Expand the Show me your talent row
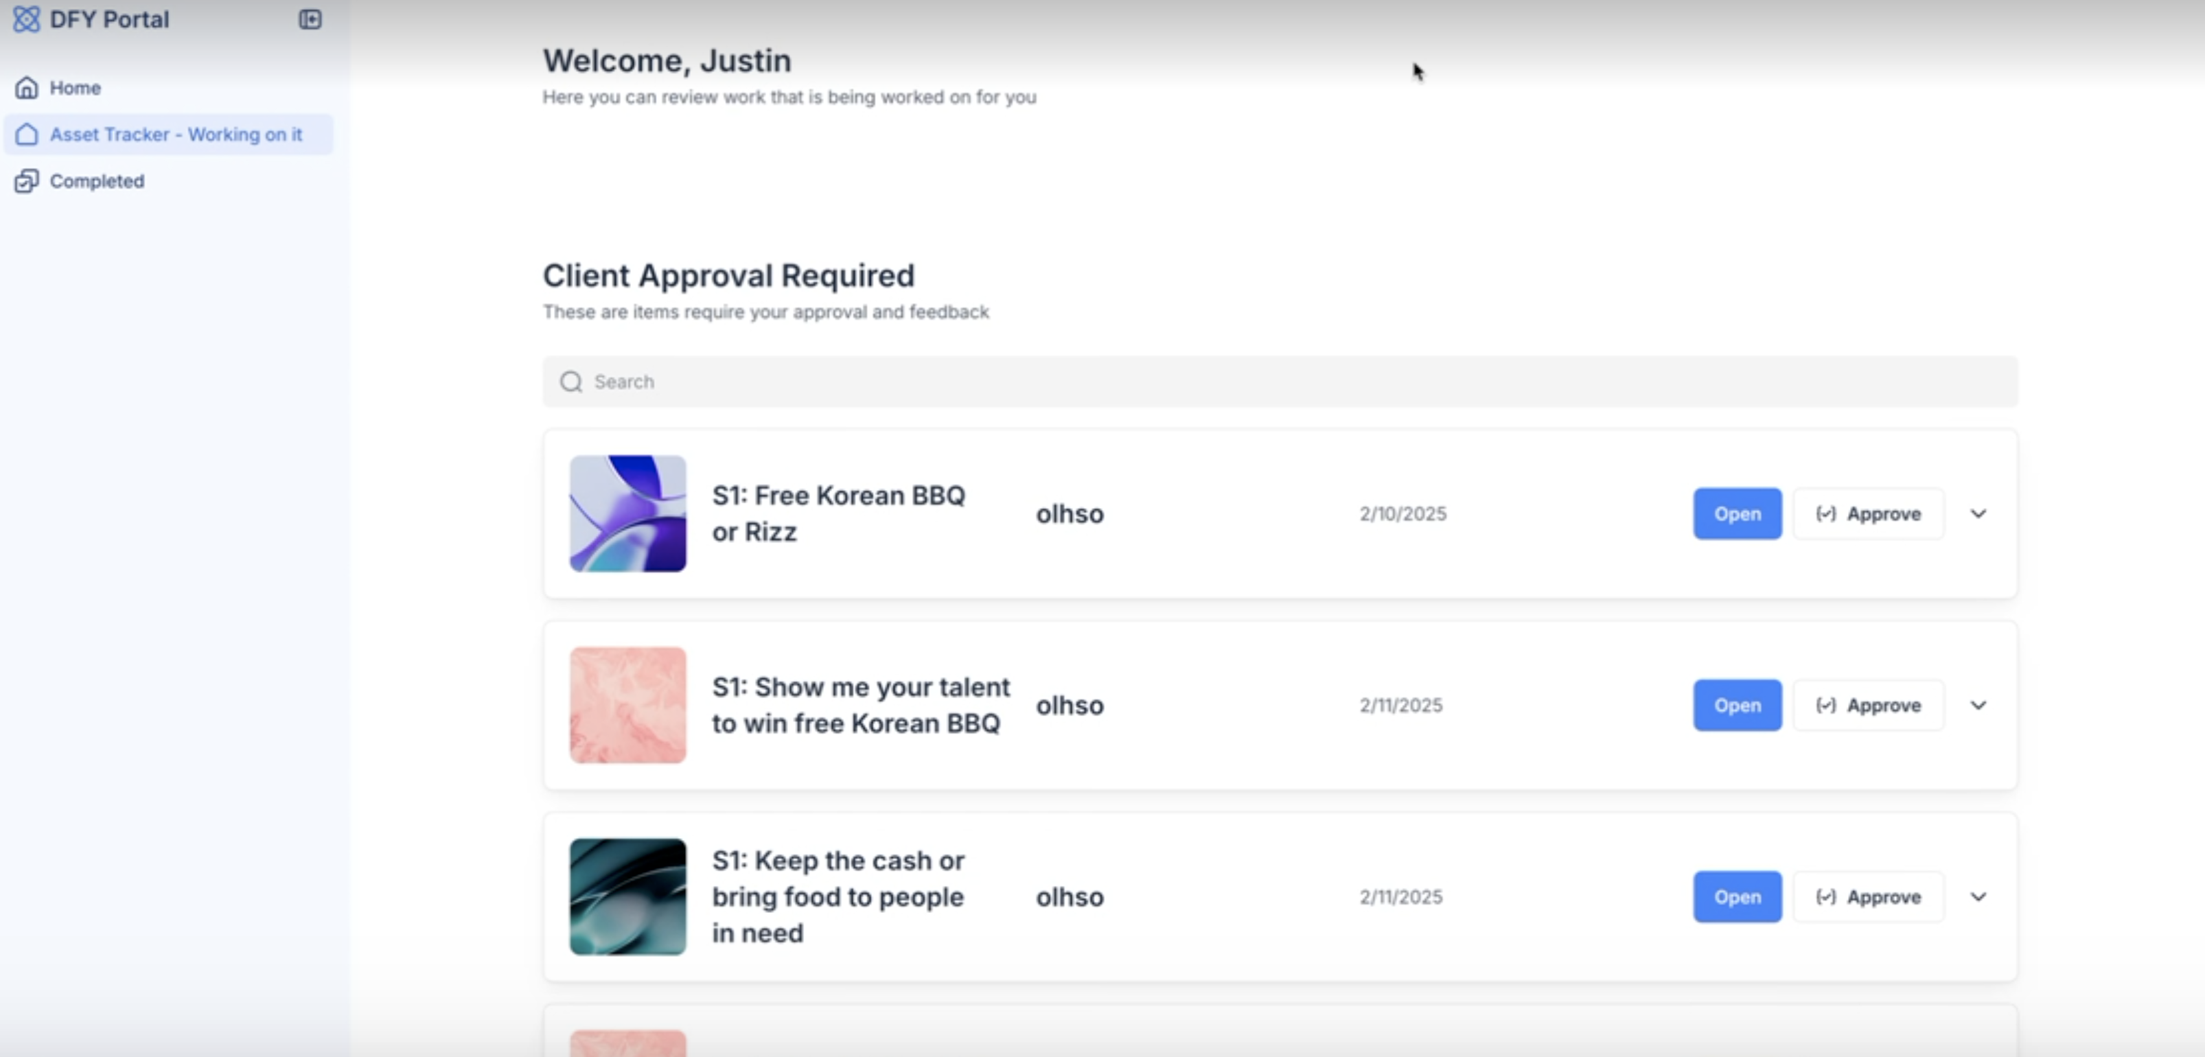Image resolution: width=2205 pixels, height=1057 pixels. 1978,705
